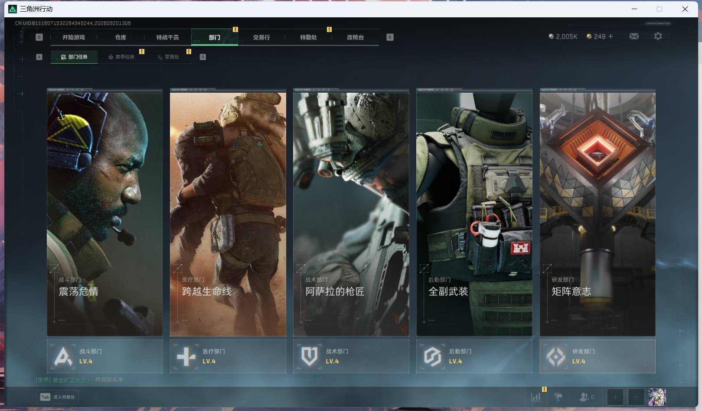Click the 后勤部门 LV.4 hexagon icon
702x411 pixels.
(433, 356)
